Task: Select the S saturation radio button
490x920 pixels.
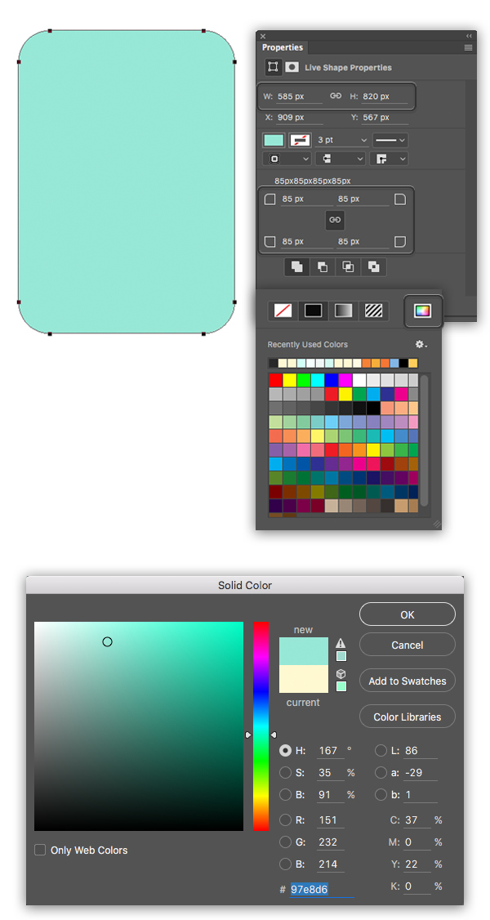Action: point(286,772)
